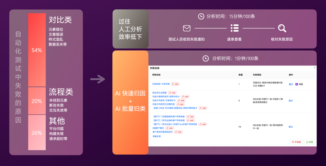This screenshot has width=326, height=166.
Task: Click 重试 for the 5-count failure group
Action: (291, 101)
